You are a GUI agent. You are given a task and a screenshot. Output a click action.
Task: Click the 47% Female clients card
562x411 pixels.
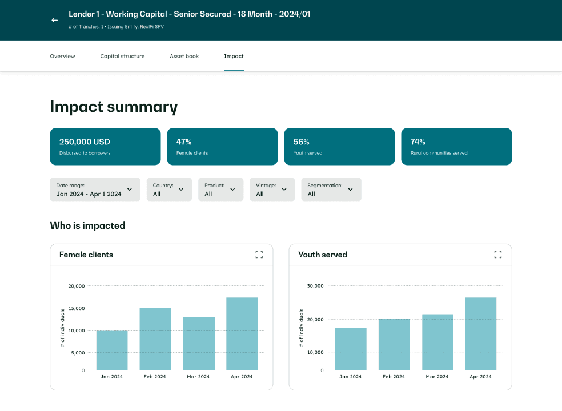[222, 147]
